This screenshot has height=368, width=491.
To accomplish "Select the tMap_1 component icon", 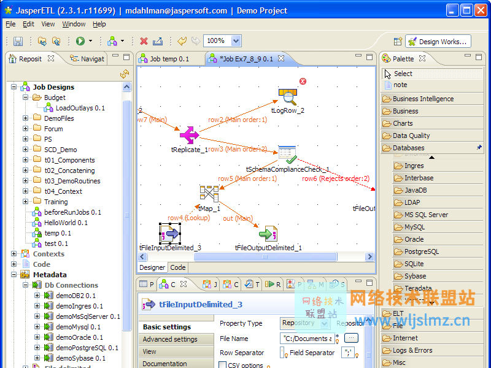I will click(209, 194).
